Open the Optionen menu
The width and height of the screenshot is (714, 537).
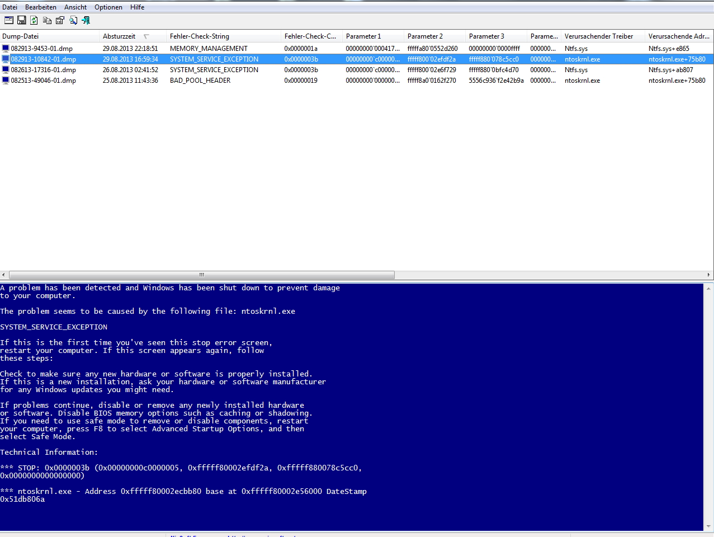[108, 7]
